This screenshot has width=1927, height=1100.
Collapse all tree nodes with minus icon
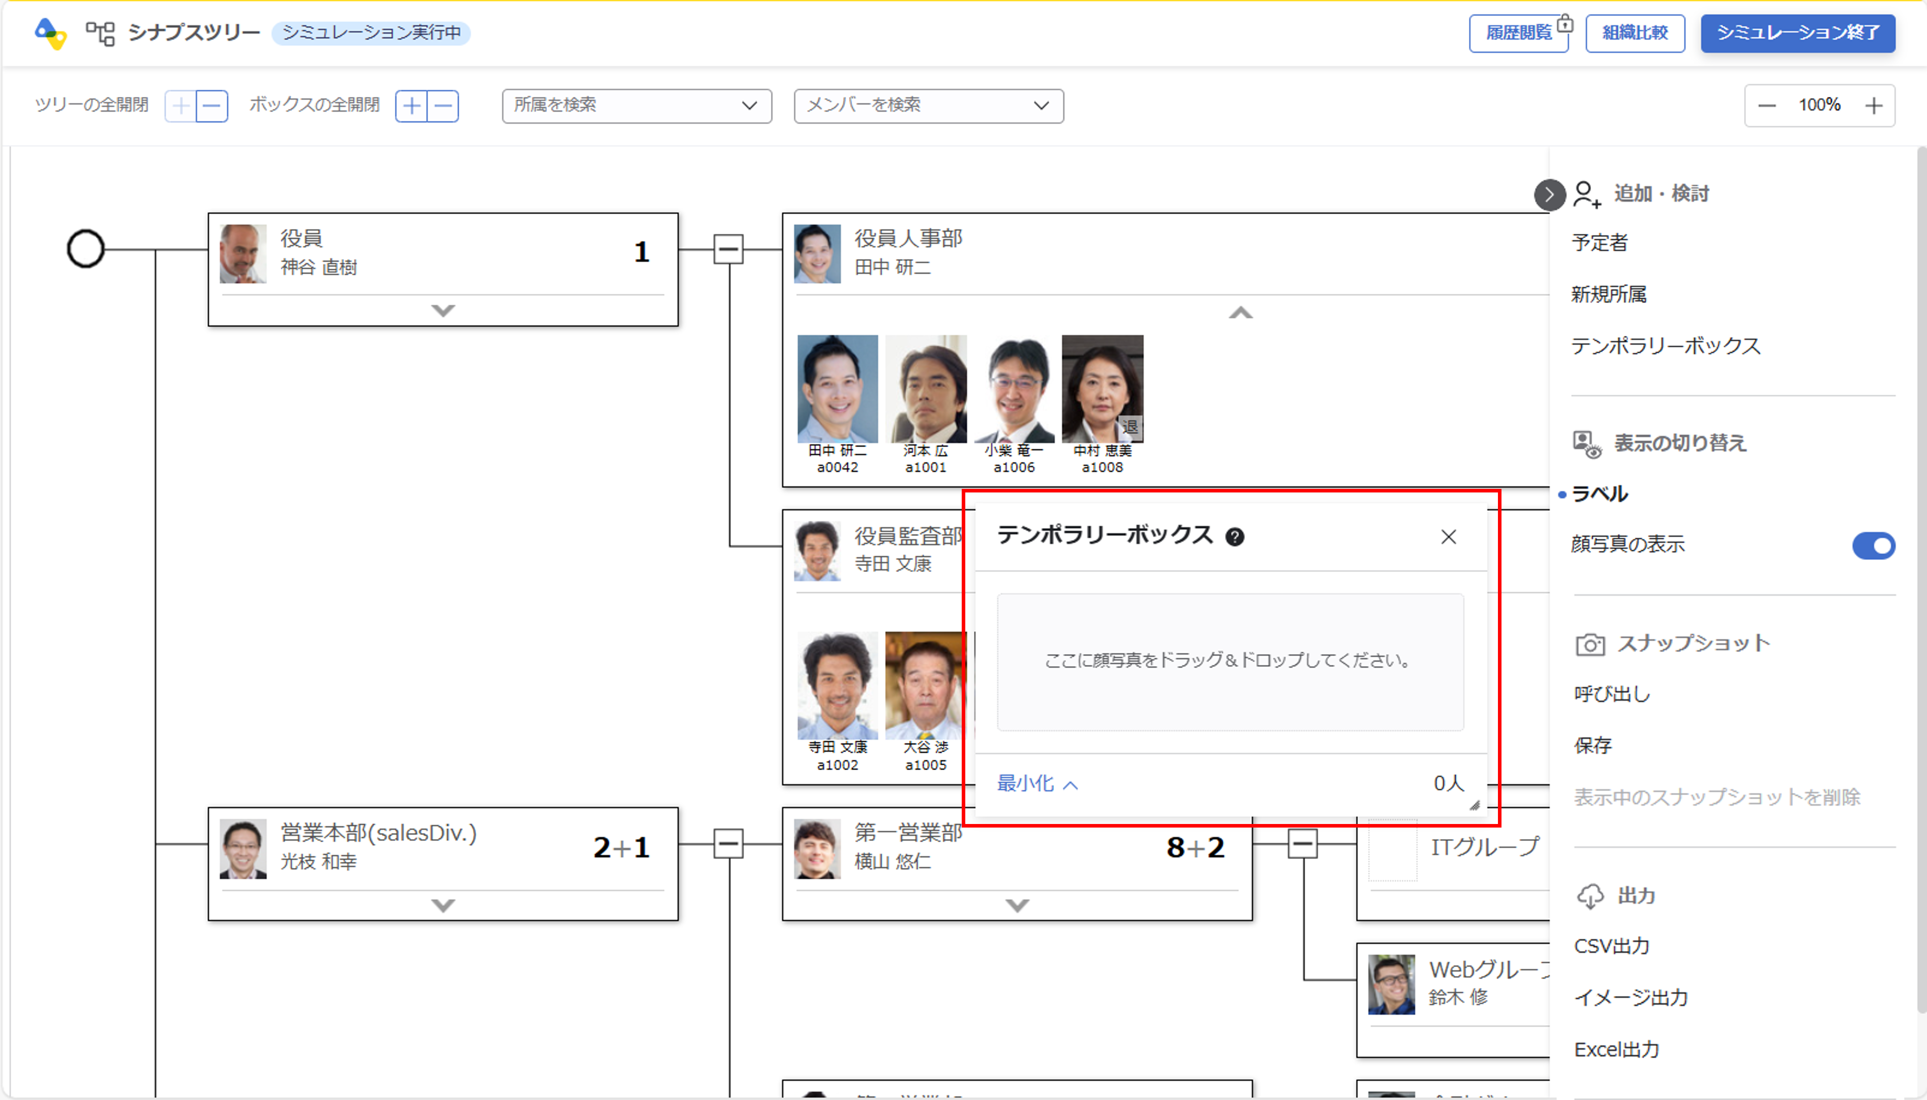click(213, 106)
